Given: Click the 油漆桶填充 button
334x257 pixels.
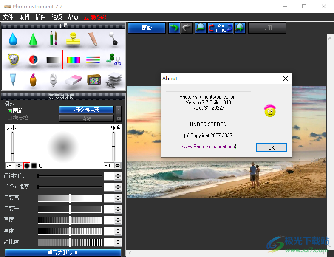Looking at the screenshot, I should click(86, 110).
